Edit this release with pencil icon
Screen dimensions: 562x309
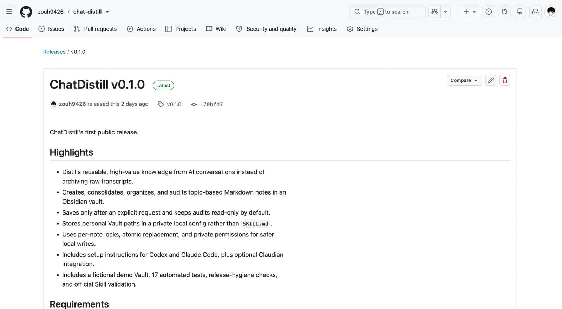[x=491, y=80]
